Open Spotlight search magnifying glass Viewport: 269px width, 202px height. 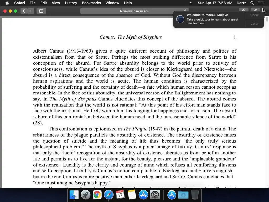(252, 3)
